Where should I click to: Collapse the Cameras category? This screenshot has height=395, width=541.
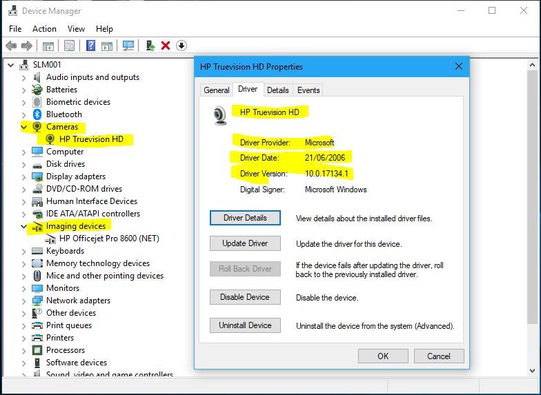point(23,127)
